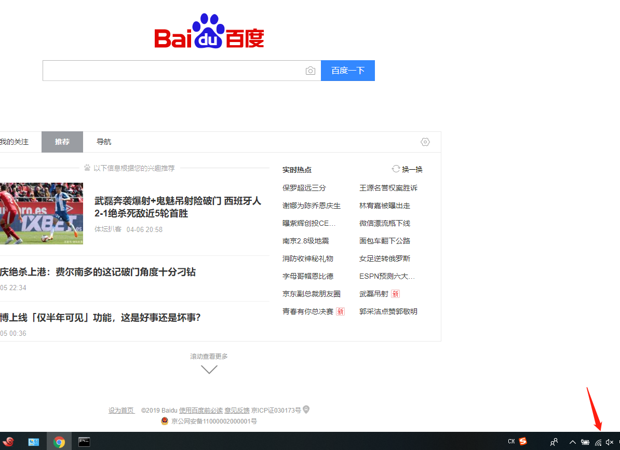This screenshot has height=450, width=620.
Task: Open the 意见反馈 link
Action: pos(237,411)
